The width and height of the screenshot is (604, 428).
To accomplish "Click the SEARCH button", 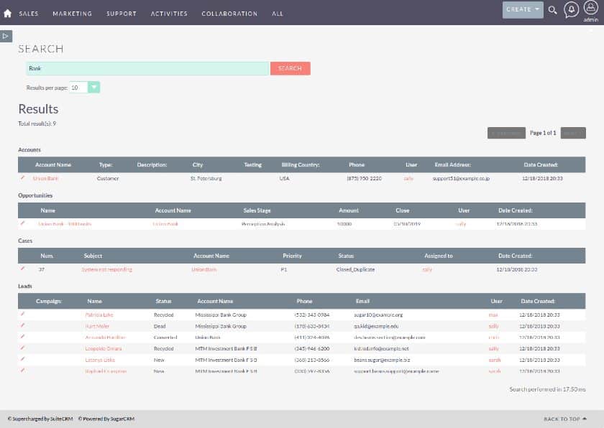I will [290, 68].
